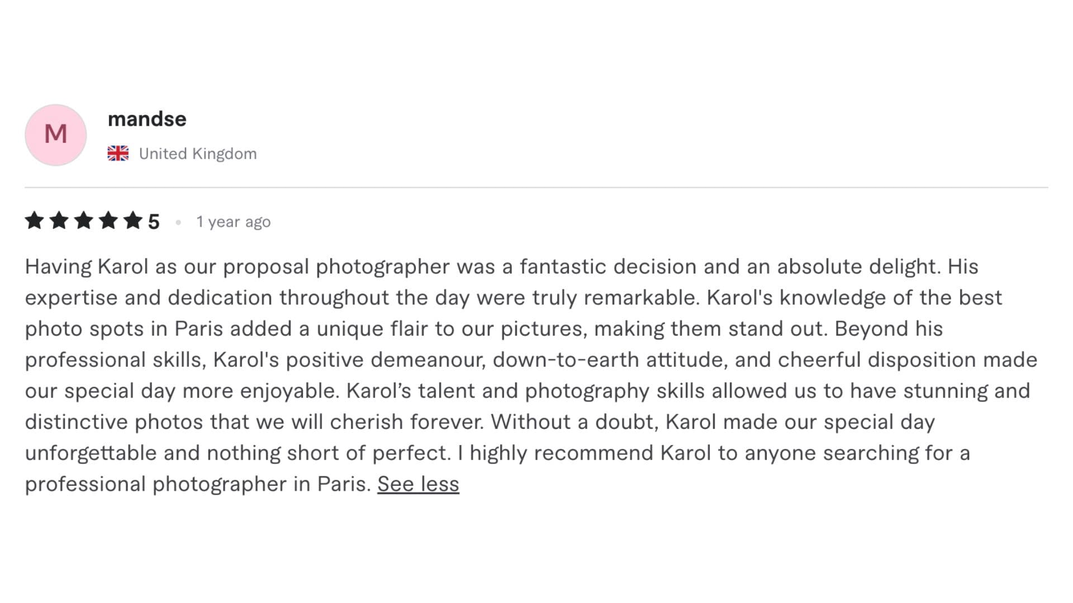Screen dimensions: 1073x603
Task: Click the '1 year ago' timestamp
Action: point(234,222)
